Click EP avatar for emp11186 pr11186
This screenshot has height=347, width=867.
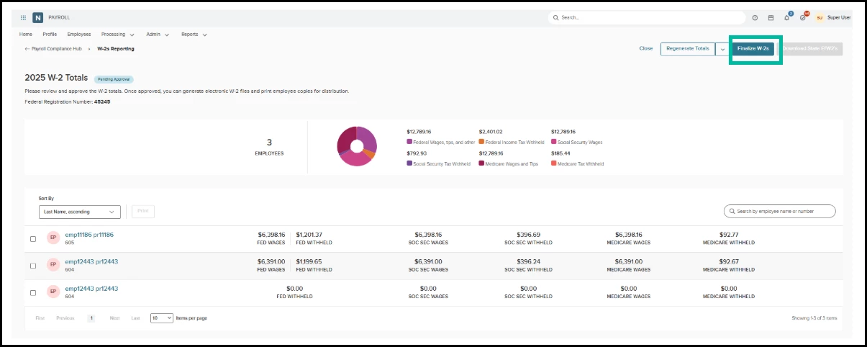pos(53,238)
